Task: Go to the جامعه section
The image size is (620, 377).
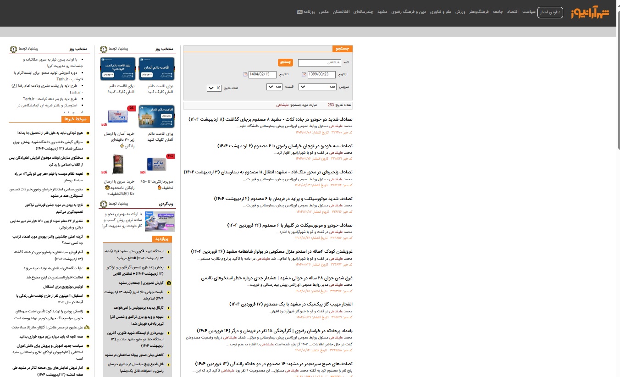Action: click(498, 11)
